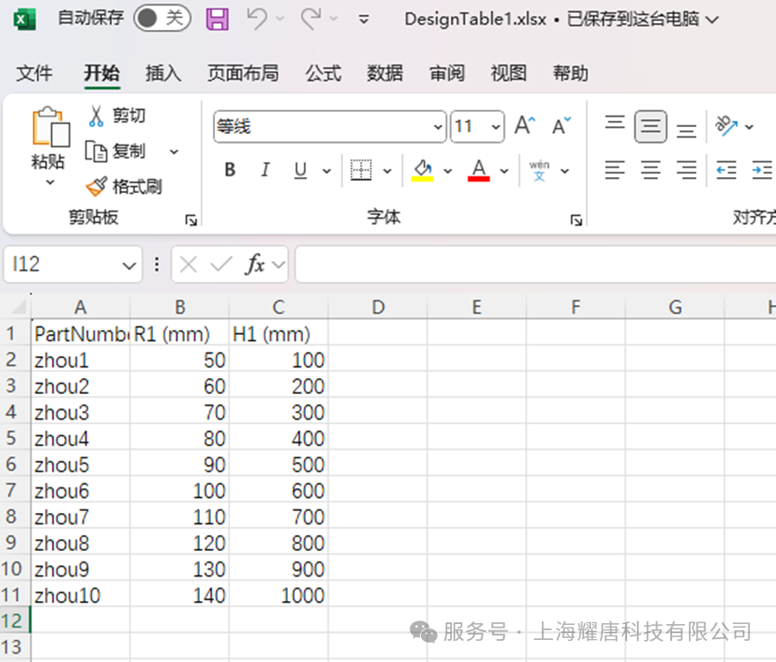Switch to the 插入 tab
776x662 pixels.
pyautogui.click(x=163, y=73)
